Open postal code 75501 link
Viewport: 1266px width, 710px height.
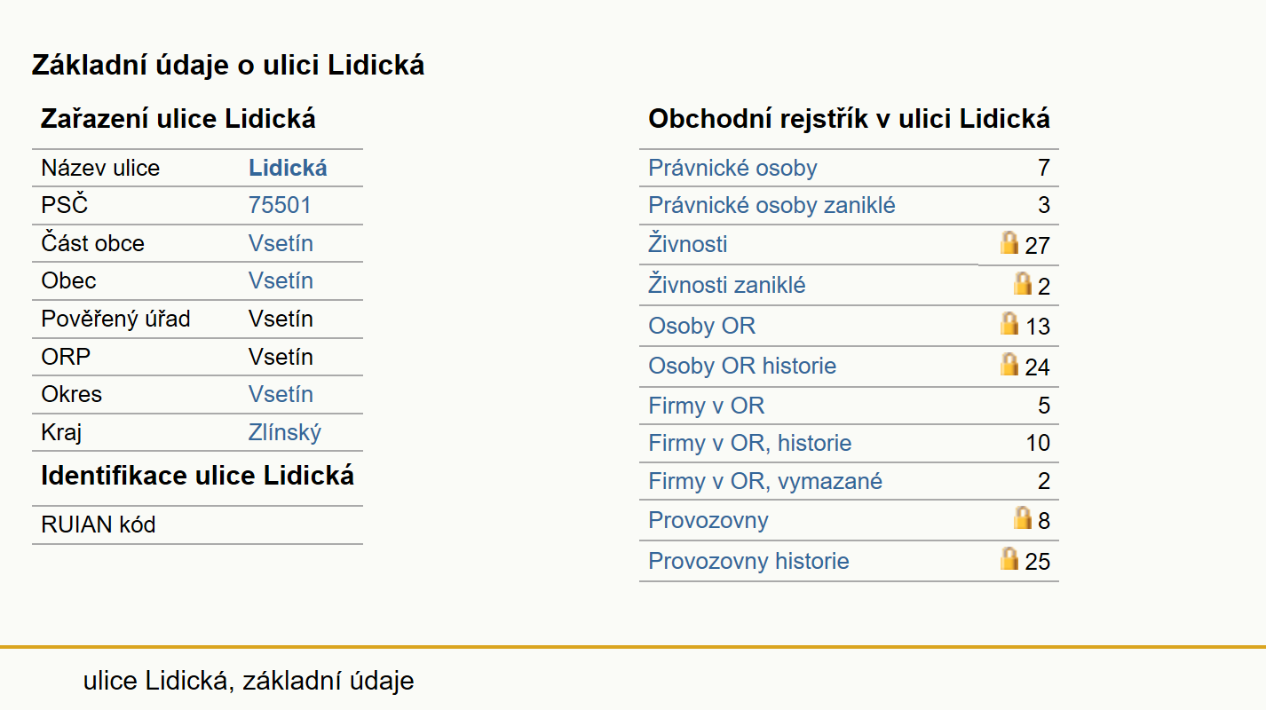pyautogui.click(x=280, y=206)
